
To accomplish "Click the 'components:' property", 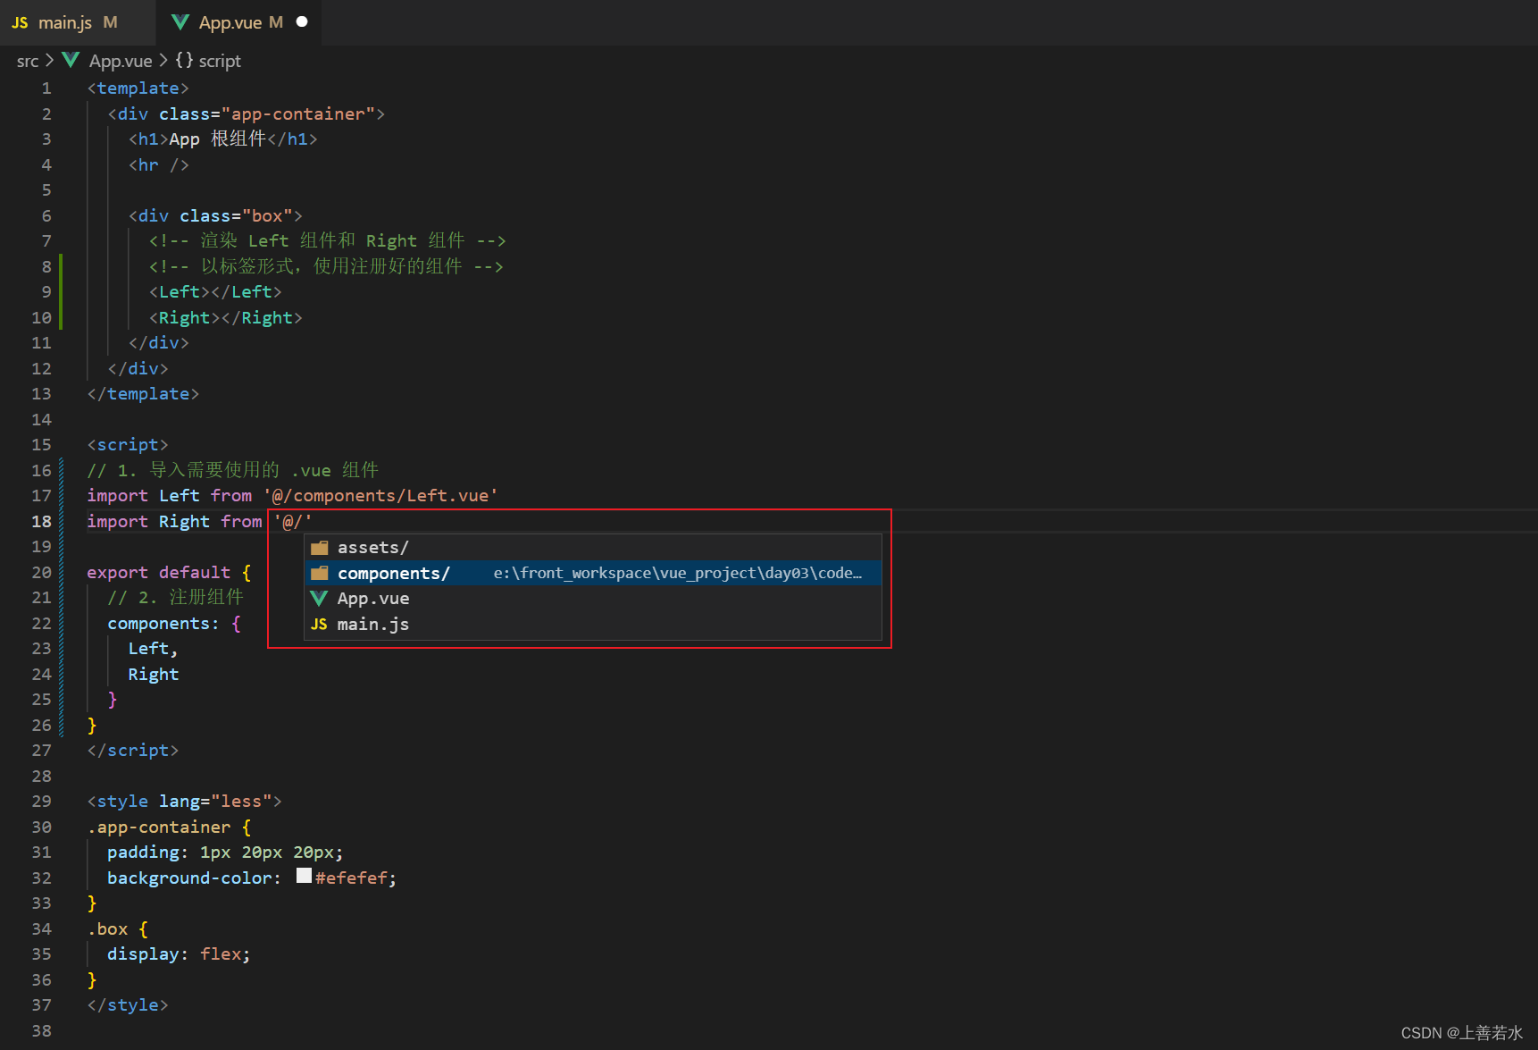I will pos(163,623).
